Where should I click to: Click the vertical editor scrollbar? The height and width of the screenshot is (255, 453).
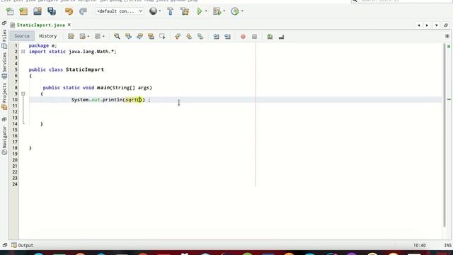(445, 135)
